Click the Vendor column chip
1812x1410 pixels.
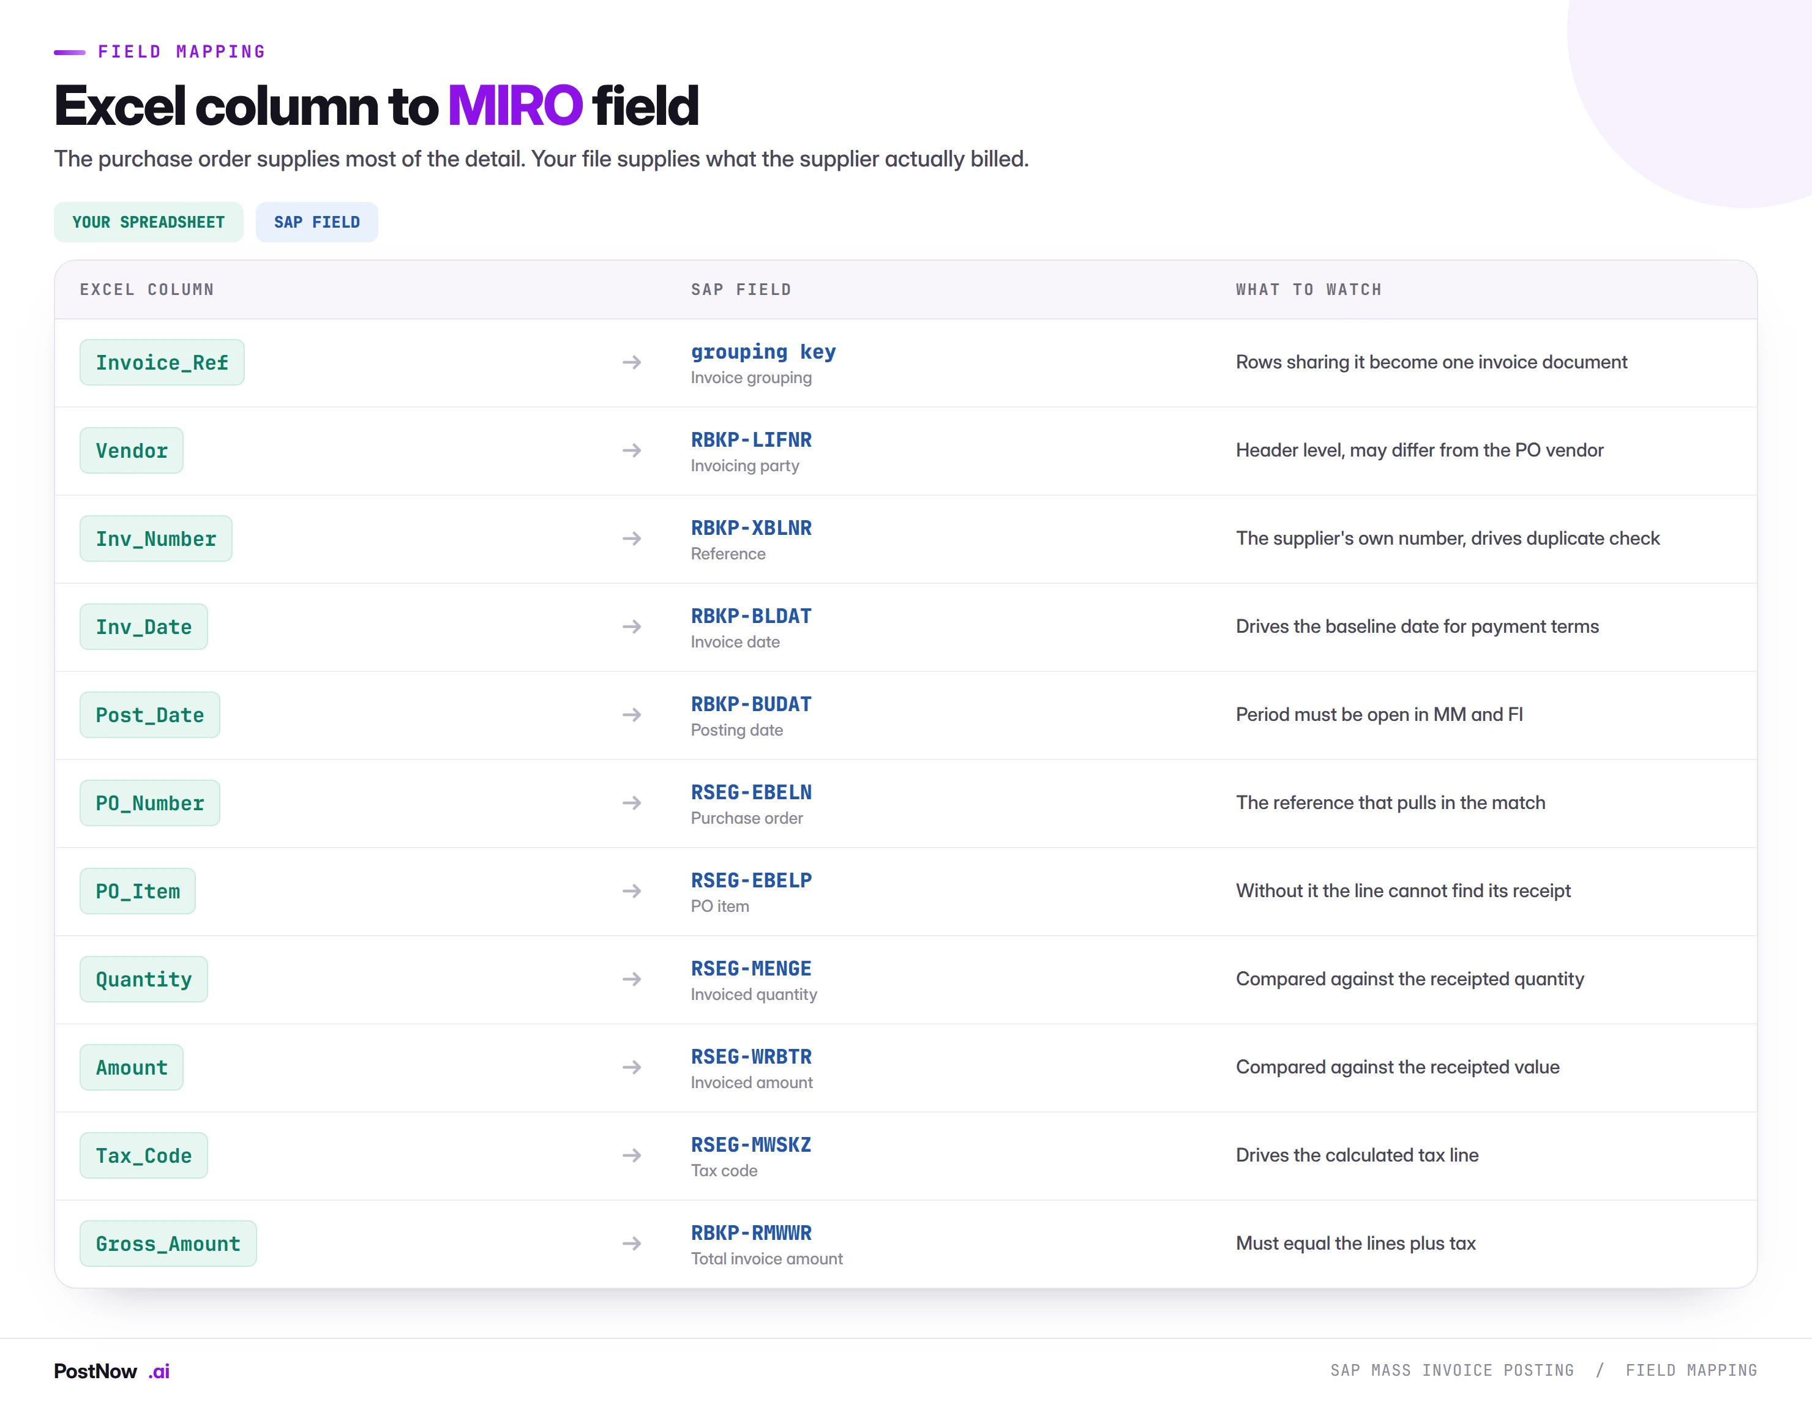[x=131, y=450]
